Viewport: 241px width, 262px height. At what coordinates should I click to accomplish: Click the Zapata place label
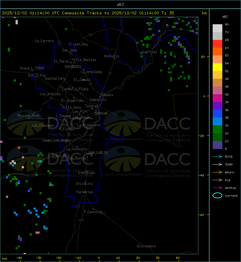tap(107, 95)
